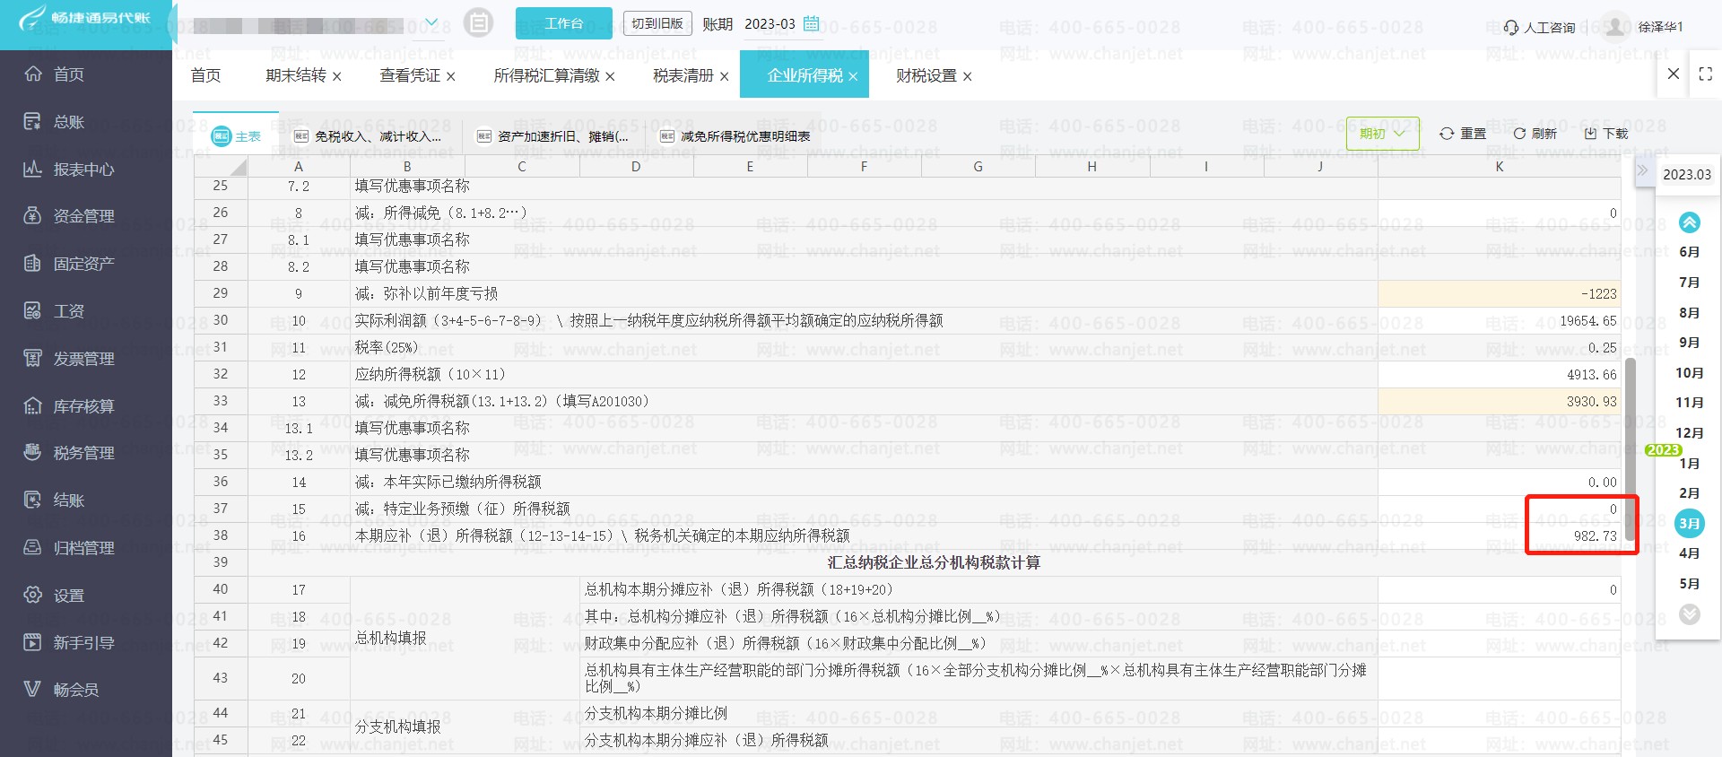Move the month list up with the round arrow

[x=1689, y=222]
